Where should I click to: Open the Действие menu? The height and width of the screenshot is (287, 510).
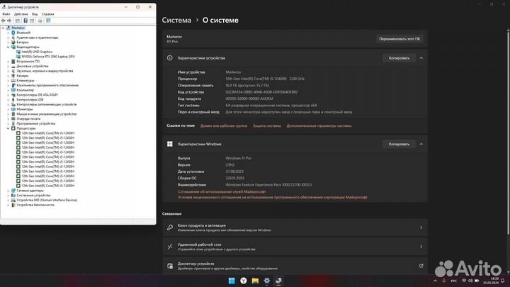click(x=21, y=14)
